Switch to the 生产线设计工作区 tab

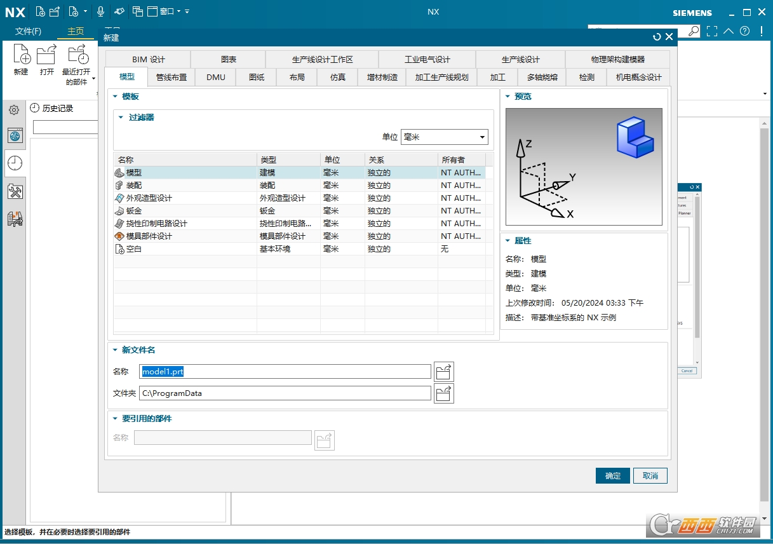coord(323,60)
